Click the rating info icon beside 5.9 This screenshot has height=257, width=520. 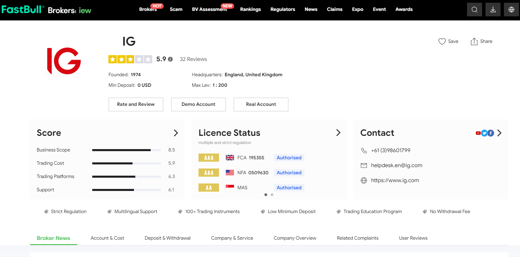[x=170, y=59]
